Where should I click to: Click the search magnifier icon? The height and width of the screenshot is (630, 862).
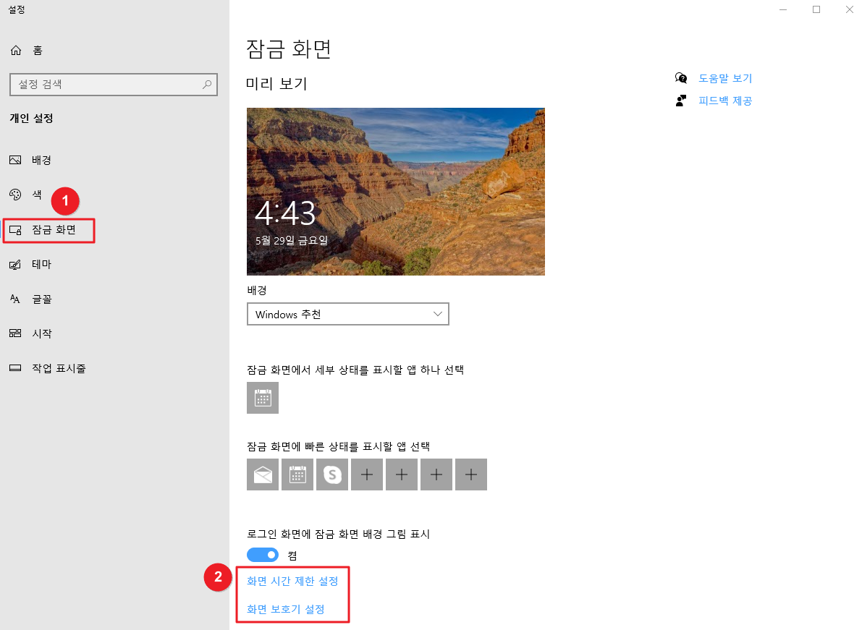point(208,85)
